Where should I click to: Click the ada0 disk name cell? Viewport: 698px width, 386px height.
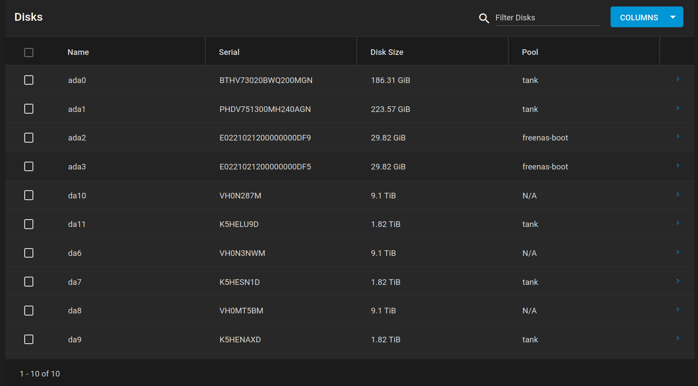click(x=77, y=80)
